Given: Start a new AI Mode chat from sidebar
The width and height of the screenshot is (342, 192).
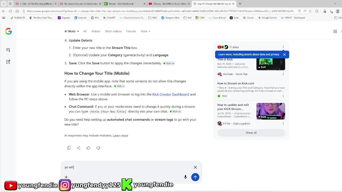Looking at the screenshot, I should coord(8,62).
